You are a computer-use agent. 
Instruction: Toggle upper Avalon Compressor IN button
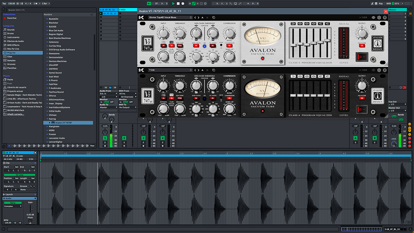tap(229, 45)
